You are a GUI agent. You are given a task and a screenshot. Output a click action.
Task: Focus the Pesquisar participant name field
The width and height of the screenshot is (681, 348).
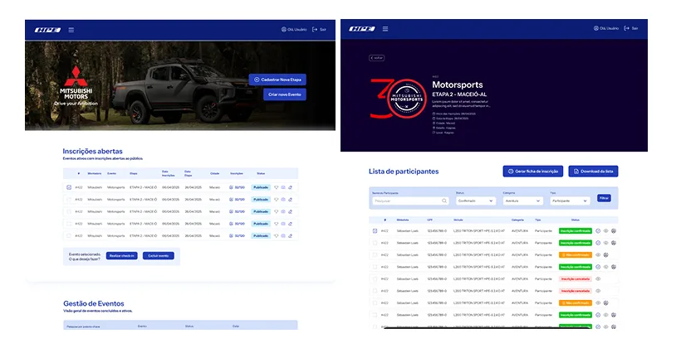coord(410,201)
